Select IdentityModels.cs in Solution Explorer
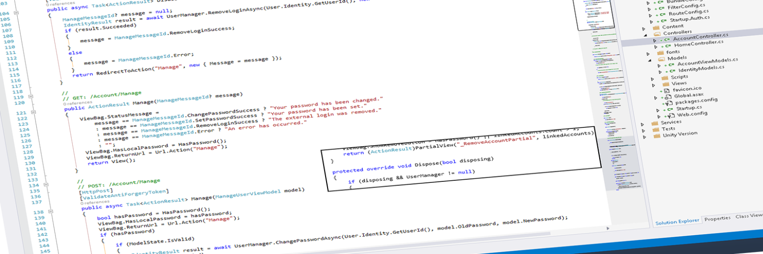Image resolution: width=763 pixels, height=254 pixels. tap(701, 69)
